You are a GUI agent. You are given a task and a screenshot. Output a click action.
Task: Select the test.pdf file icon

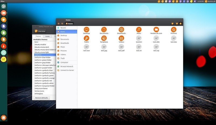(121, 47)
